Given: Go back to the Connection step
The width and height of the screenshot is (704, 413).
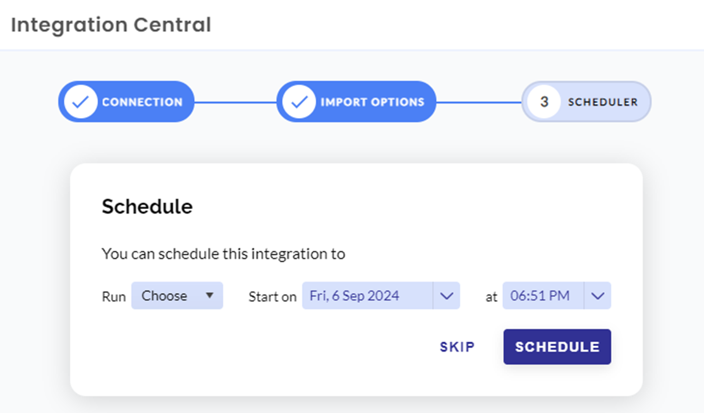Looking at the screenshot, I should tap(126, 102).
